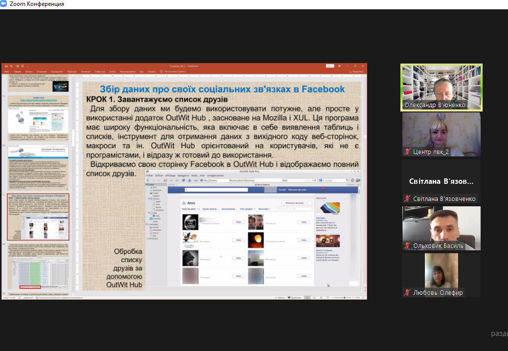Click the blue slide title about Facebook
Image resolution: width=508 pixels, height=351 pixels.
tap(222, 89)
